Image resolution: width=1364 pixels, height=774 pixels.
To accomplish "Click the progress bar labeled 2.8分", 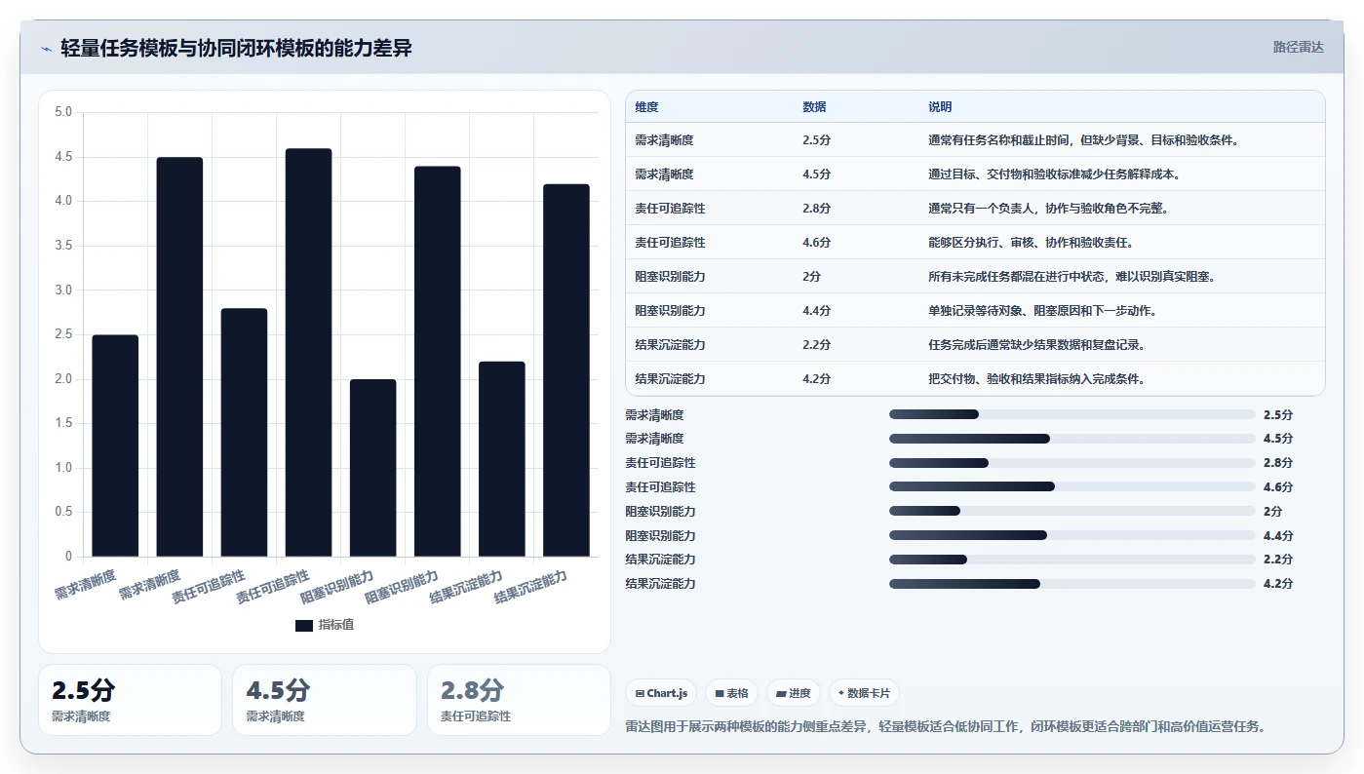I will (x=1072, y=463).
